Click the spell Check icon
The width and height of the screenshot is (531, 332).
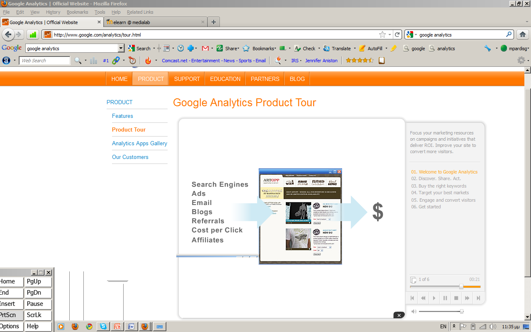coord(297,48)
